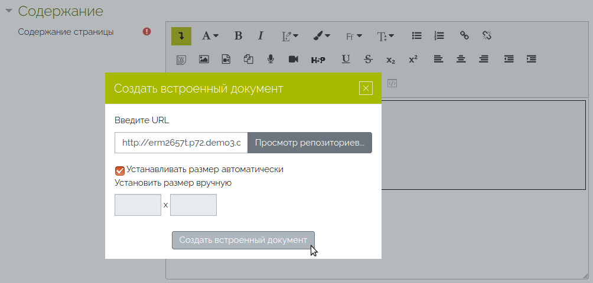Uncheck 'Устанавливать размер автоматически' checkbox
593x283 pixels.
120,170
